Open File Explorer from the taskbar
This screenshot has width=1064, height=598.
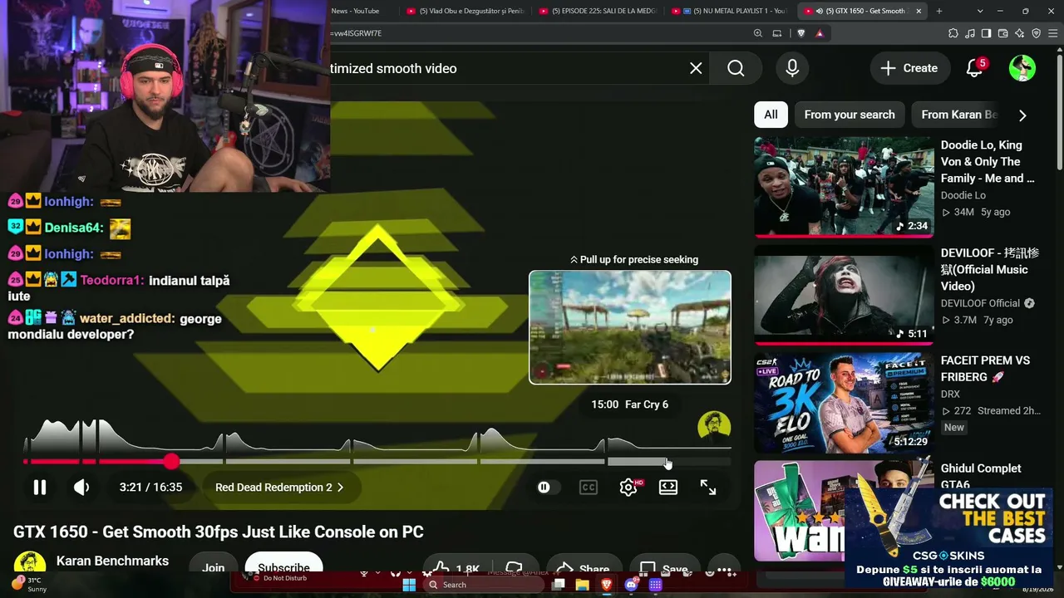coord(583,585)
